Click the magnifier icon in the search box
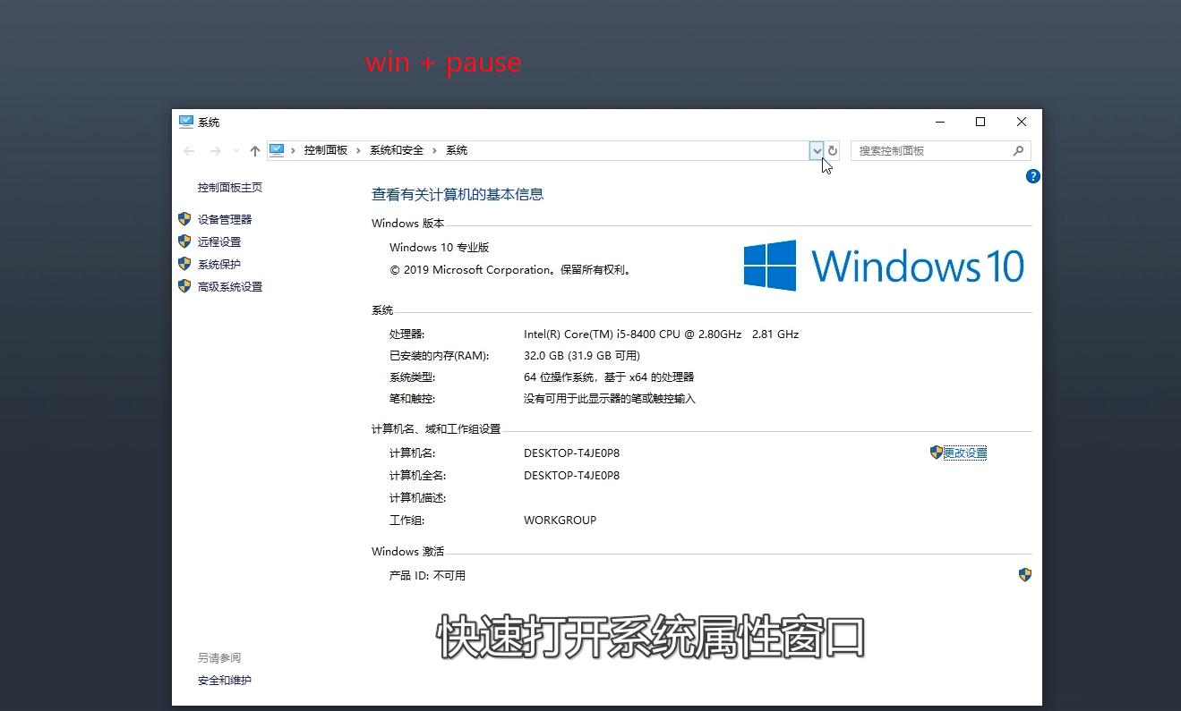The image size is (1181, 711). (1018, 150)
